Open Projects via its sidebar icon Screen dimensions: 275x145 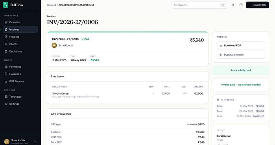pyautogui.click(x=6, y=37)
